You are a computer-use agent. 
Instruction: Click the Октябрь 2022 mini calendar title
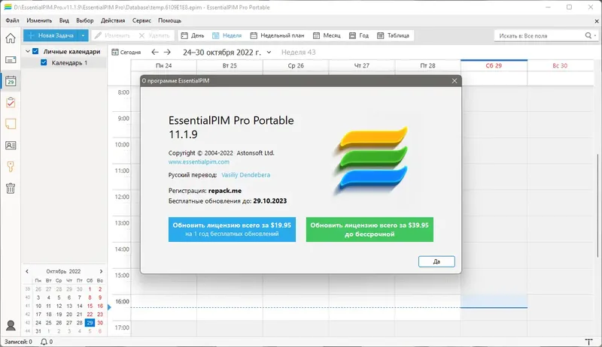pos(63,271)
